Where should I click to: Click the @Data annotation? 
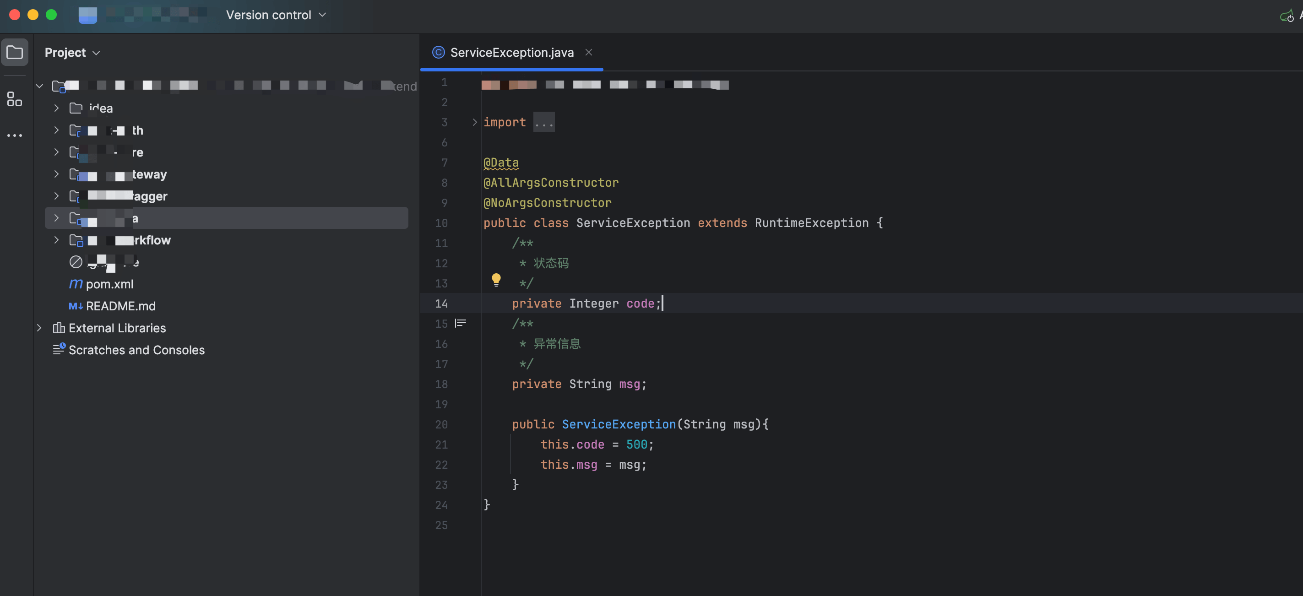pos(501,163)
